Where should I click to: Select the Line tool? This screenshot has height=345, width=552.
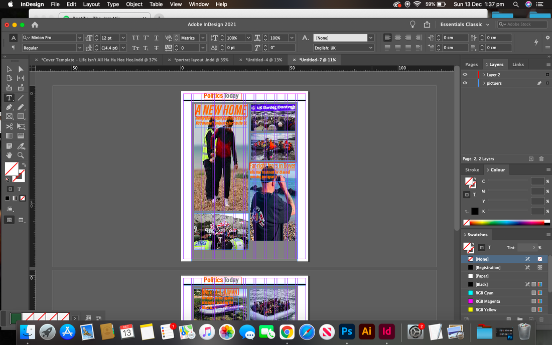(21, 98)
